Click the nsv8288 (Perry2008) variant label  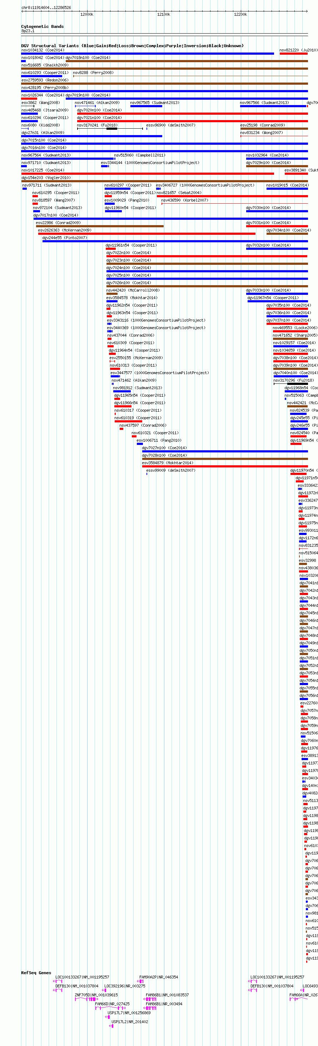(93, 73)
